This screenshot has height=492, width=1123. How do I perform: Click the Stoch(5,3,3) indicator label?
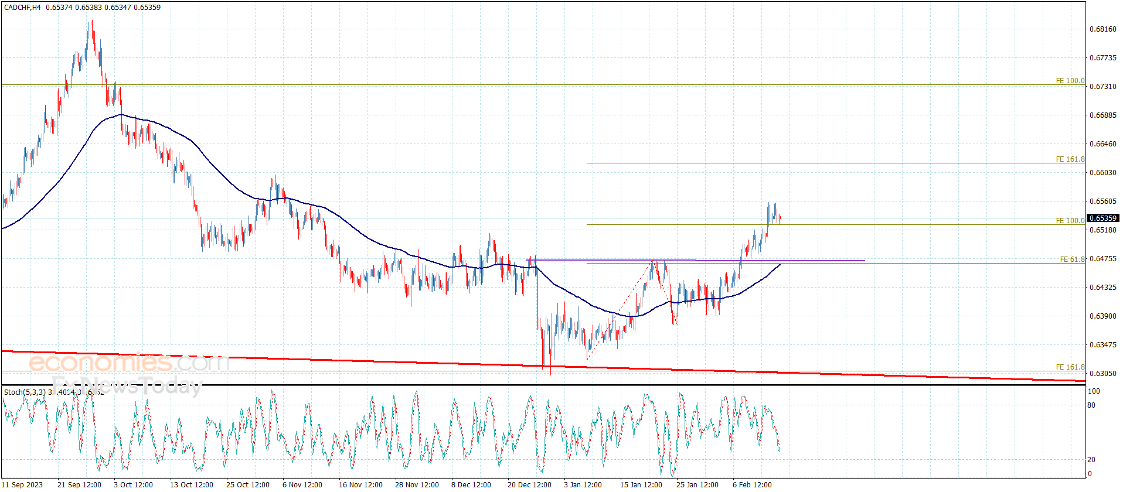tap(25, 392)
